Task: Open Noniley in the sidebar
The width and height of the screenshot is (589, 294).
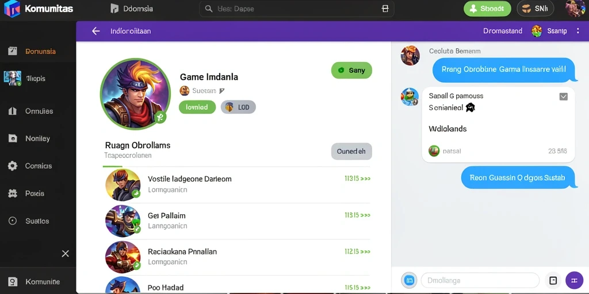Action: (x=38, y=138)
